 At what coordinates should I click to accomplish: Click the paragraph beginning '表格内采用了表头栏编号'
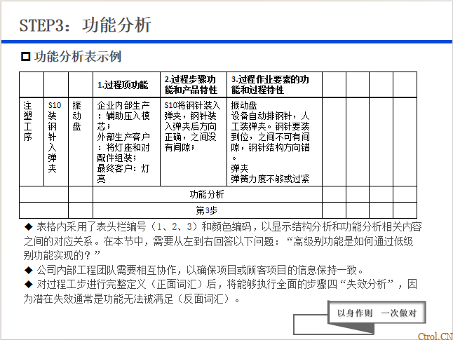[x=222, y=241]
